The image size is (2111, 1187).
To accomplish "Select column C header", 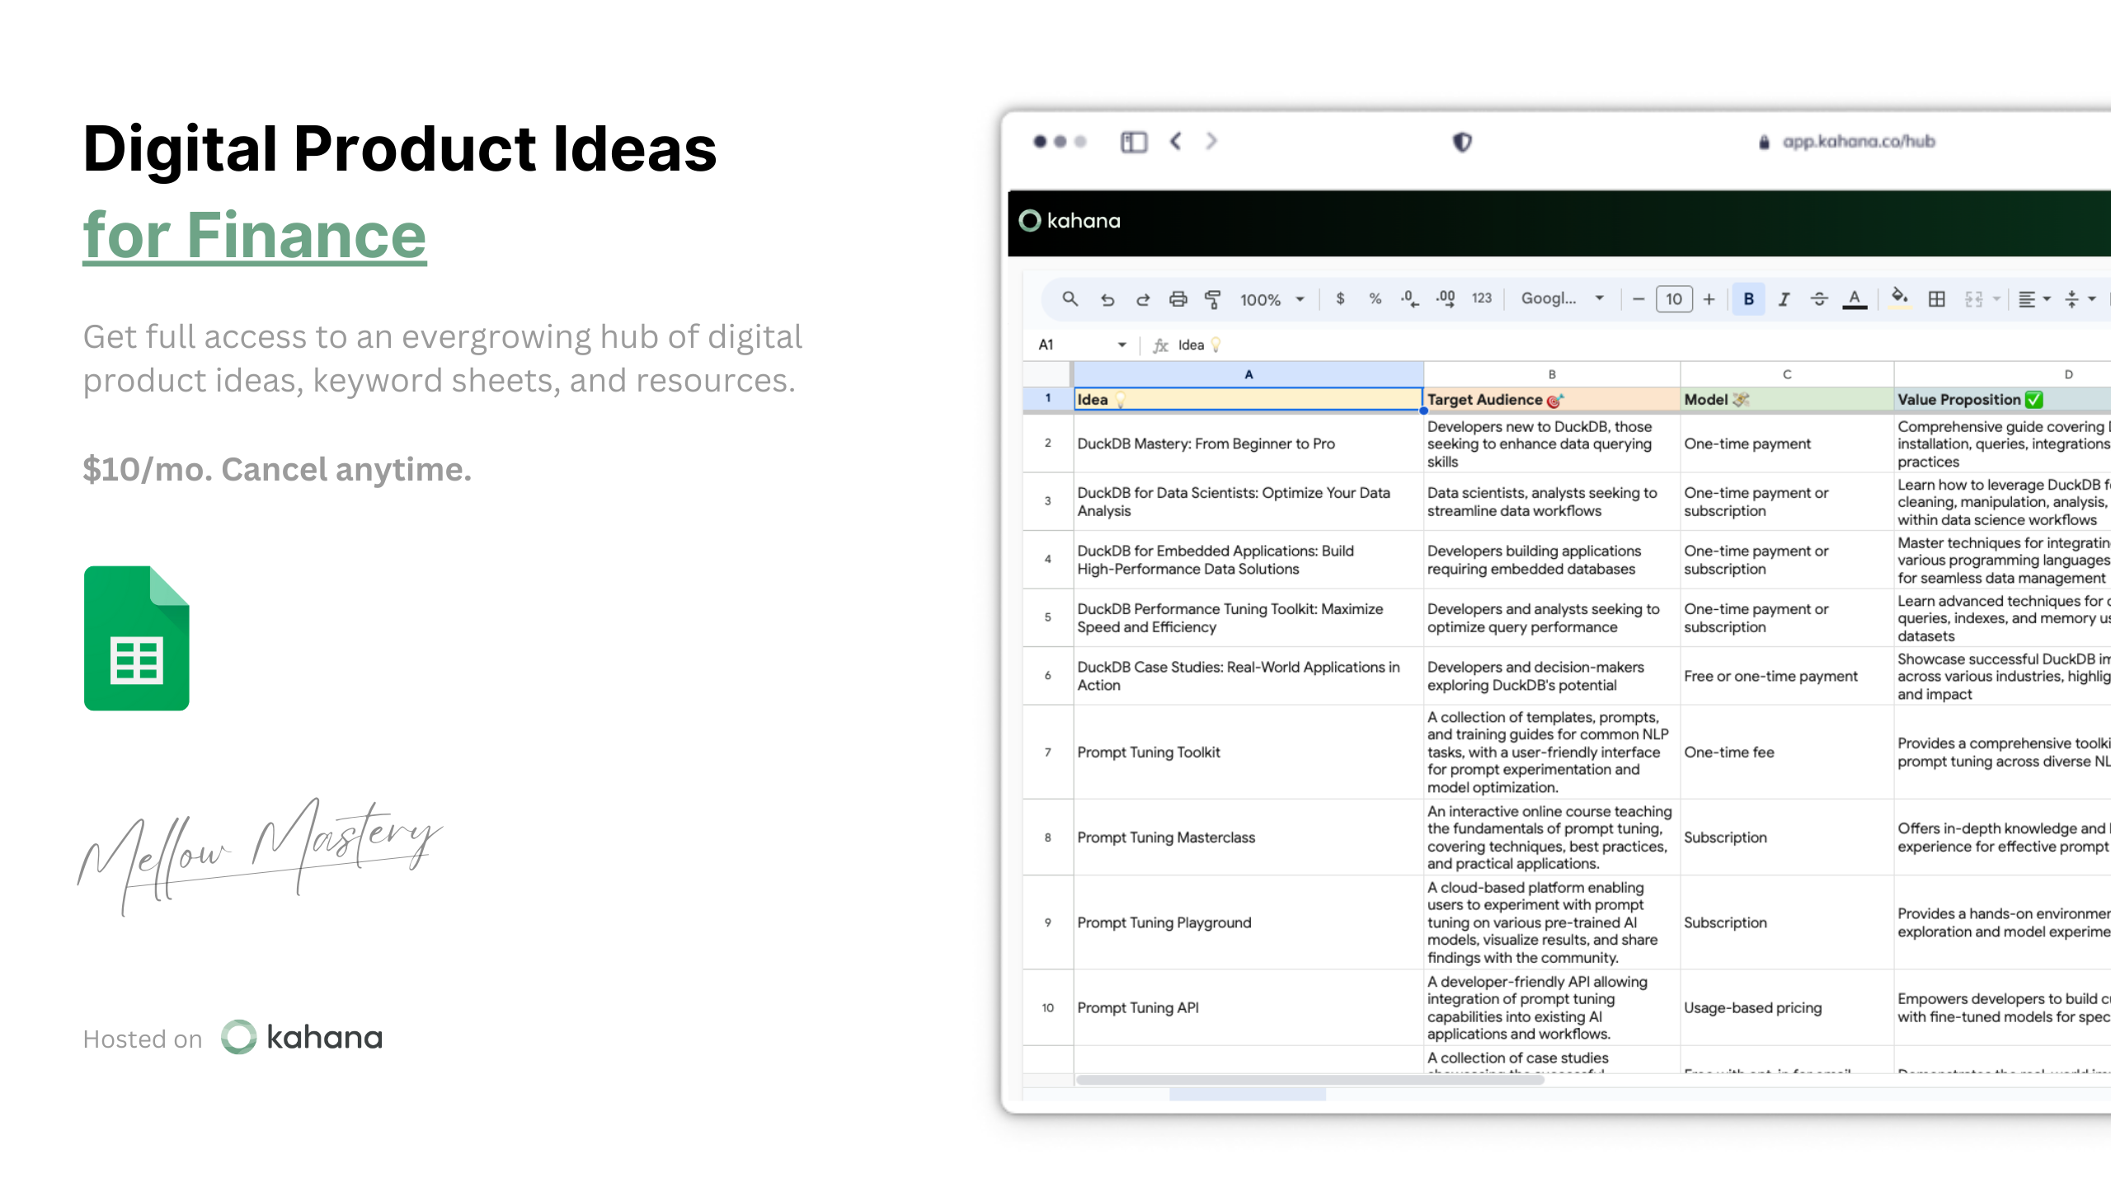I will coord(1787,374).
